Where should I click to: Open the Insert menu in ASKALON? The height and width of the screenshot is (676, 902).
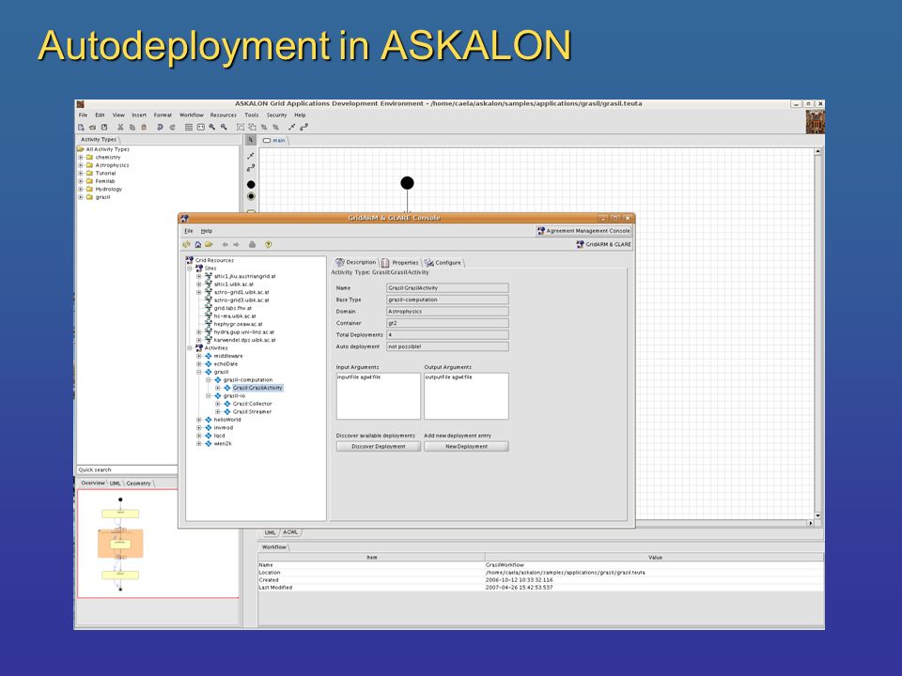pyautogui.click(x=139, y=115)
